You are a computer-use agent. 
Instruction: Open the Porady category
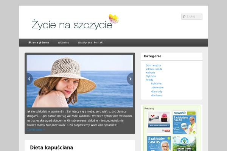(149, 80)
